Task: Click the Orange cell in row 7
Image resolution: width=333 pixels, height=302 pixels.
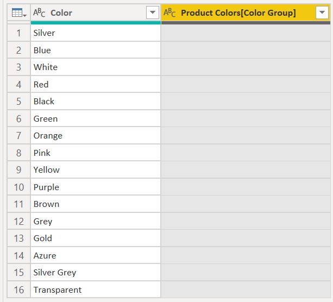Action: (95, 136)
